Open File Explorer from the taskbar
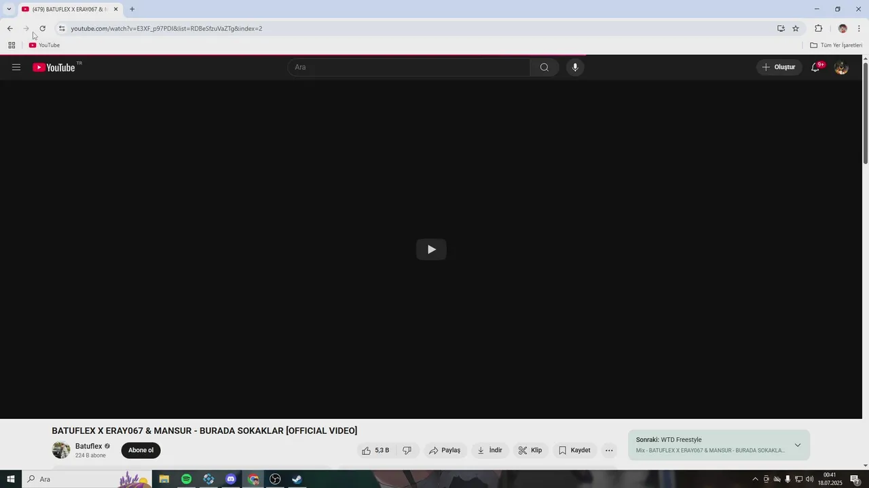869x488 pixels. point(164,479)
